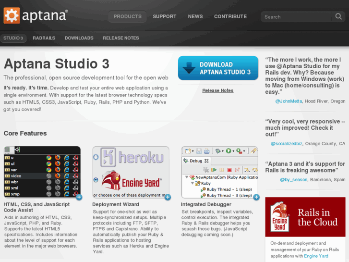Click the Heroku logo in deployment image
The width and height of the screenshot is (349, 262).
132,157
